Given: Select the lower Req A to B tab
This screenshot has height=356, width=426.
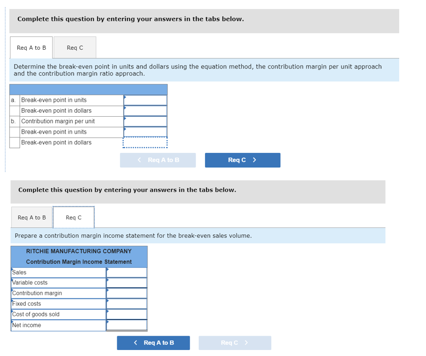Looking at the screenshot, I should pyautogui.click(x=31, y=217).
